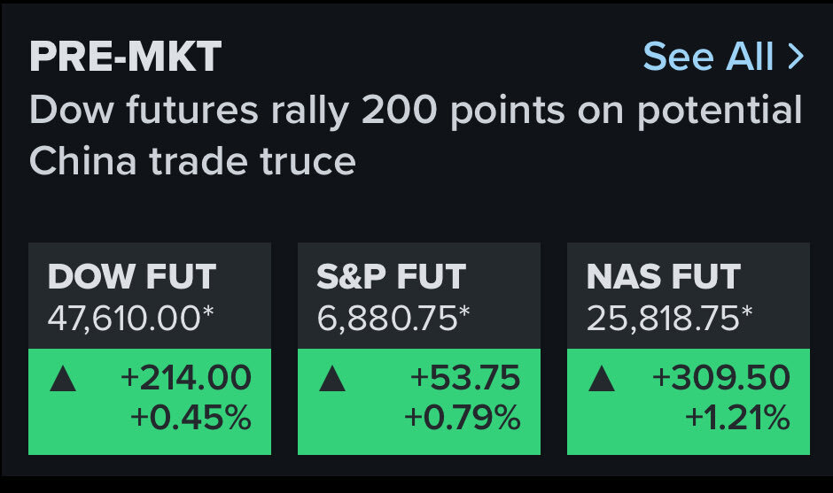Click the Nasdaq point change +309.50
The height and width of the screenshot is (493, 833).
[x=721, y=379]
